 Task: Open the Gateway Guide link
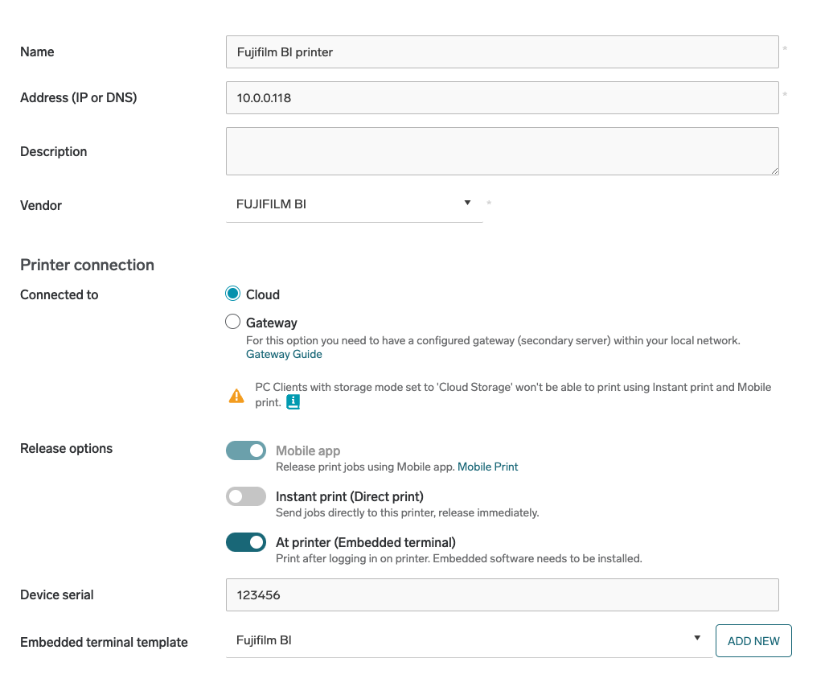tap(284, 354)
